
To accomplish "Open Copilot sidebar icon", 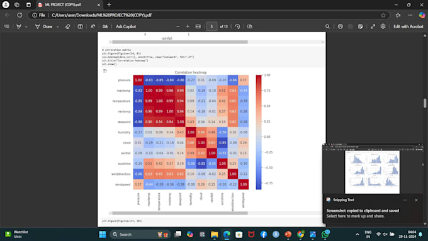I will pos(422,15).
